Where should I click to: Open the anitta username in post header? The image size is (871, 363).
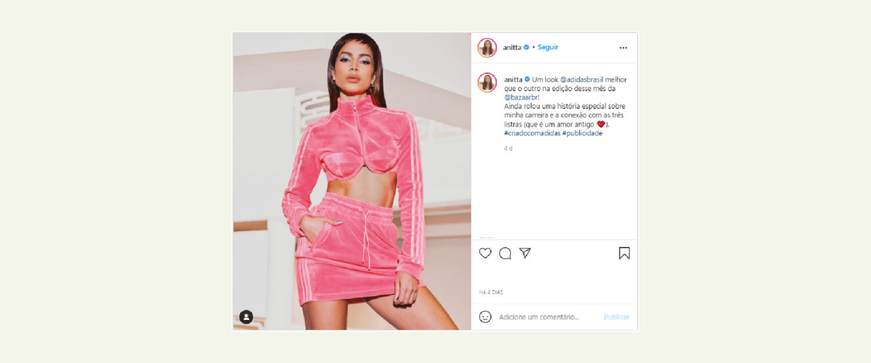click(x=513, y=47)
